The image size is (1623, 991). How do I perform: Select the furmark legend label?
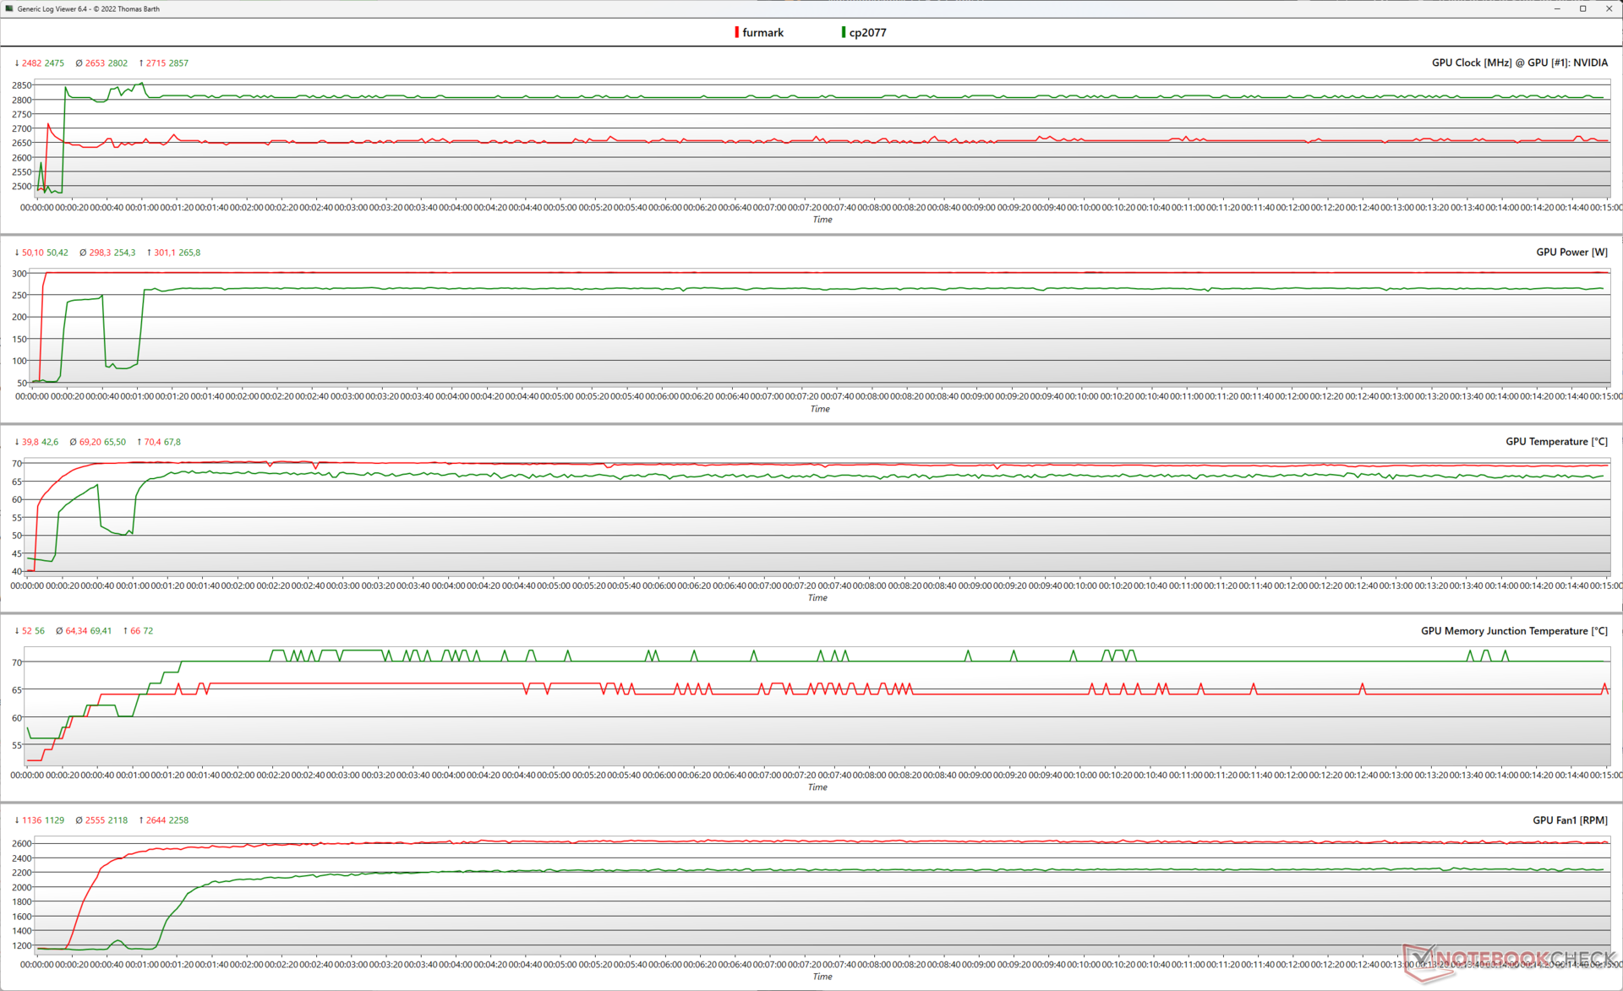point(762,32)
